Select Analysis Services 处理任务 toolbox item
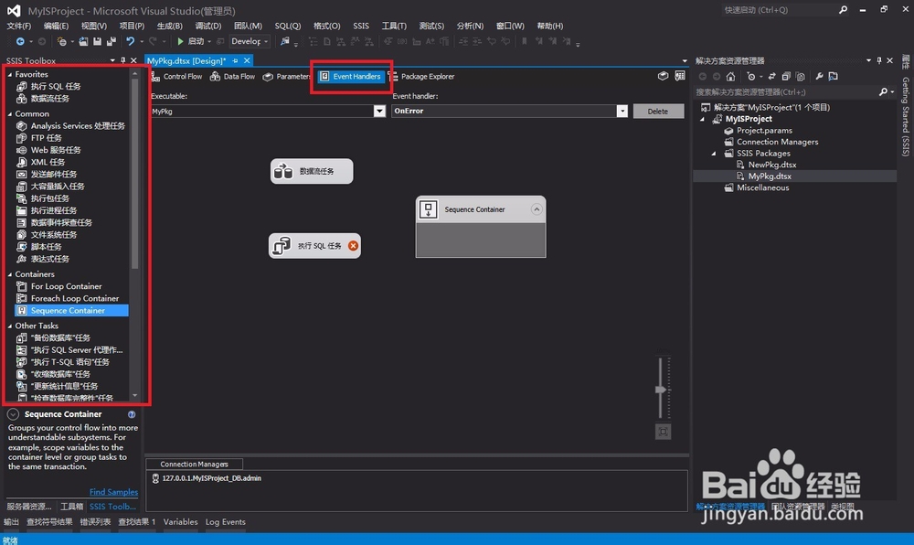 (x=78, y=126)
